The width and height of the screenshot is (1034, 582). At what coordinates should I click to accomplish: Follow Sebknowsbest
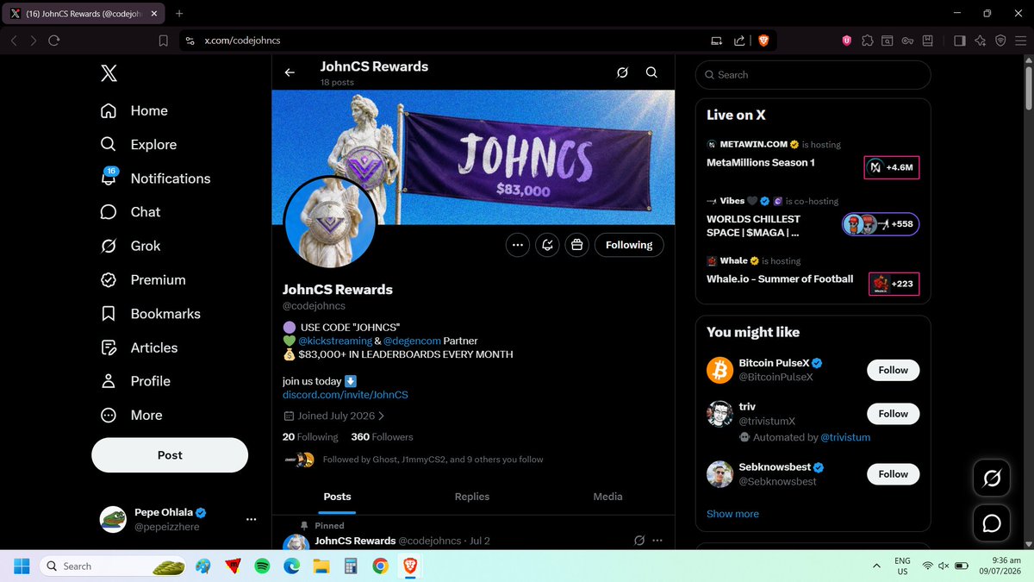click(894, 473)
